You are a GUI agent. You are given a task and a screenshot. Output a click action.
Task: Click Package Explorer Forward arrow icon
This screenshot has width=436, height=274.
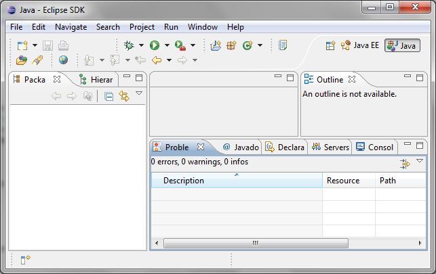[x=71, y=96]
